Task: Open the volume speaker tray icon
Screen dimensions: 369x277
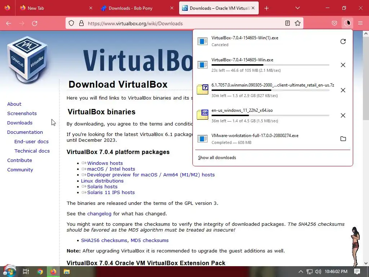Action: coord(318,272)
